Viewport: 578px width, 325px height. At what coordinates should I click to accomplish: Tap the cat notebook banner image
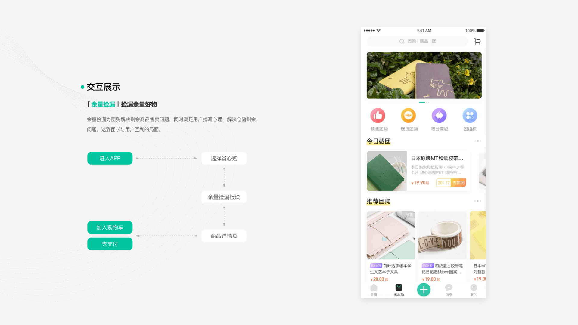click(424, 75)
